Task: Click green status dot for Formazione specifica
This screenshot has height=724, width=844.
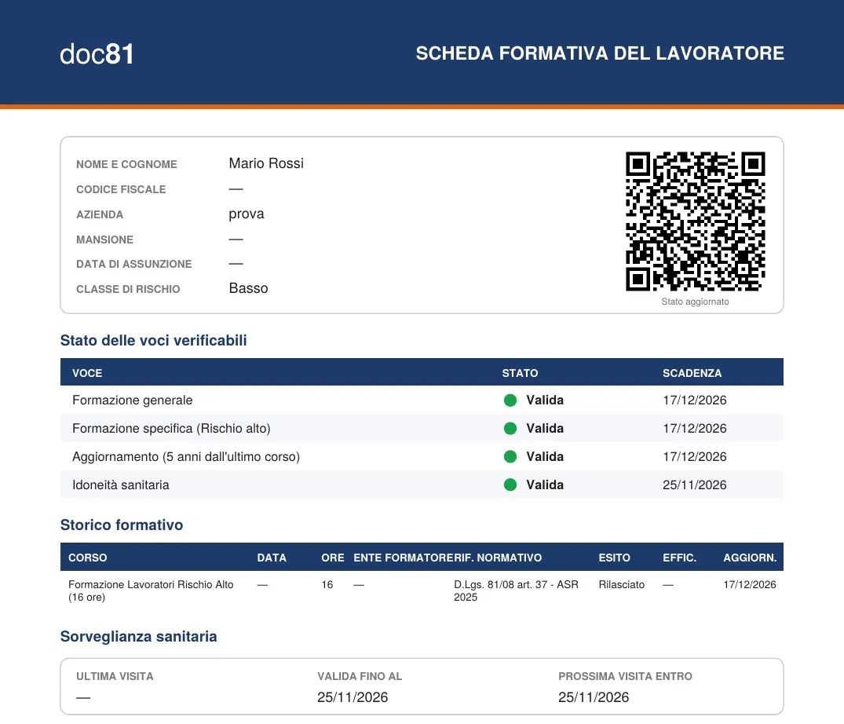Action: [510, 429]
